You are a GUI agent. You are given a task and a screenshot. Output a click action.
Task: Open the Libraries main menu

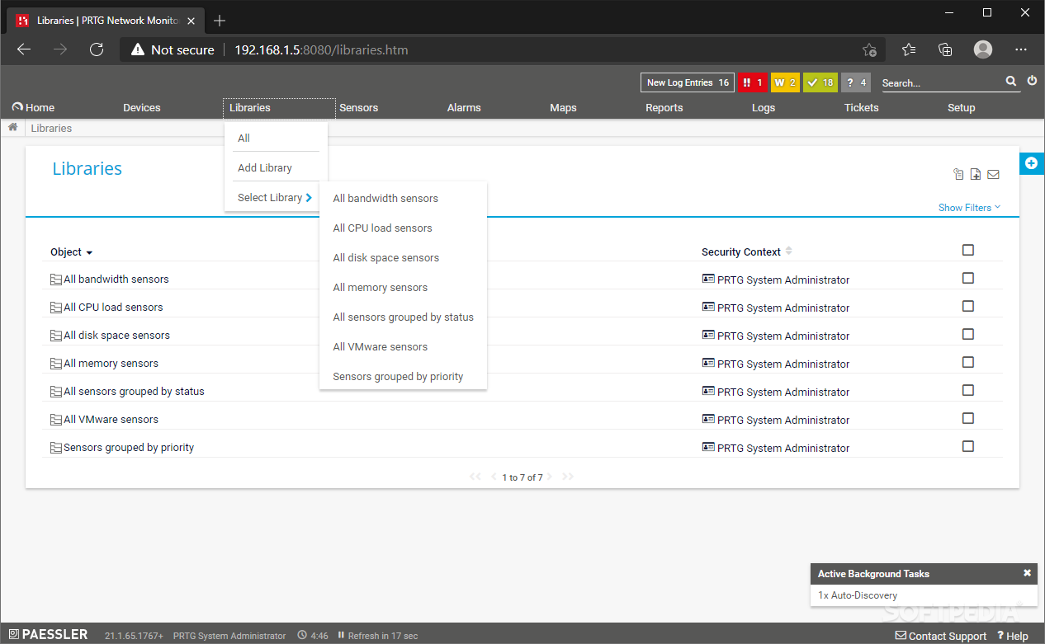[x=250, y=108]
